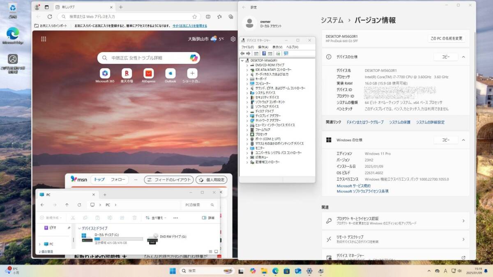Select the トップ tab in msn feed
The image size is (493, 277).
[99, 179]
